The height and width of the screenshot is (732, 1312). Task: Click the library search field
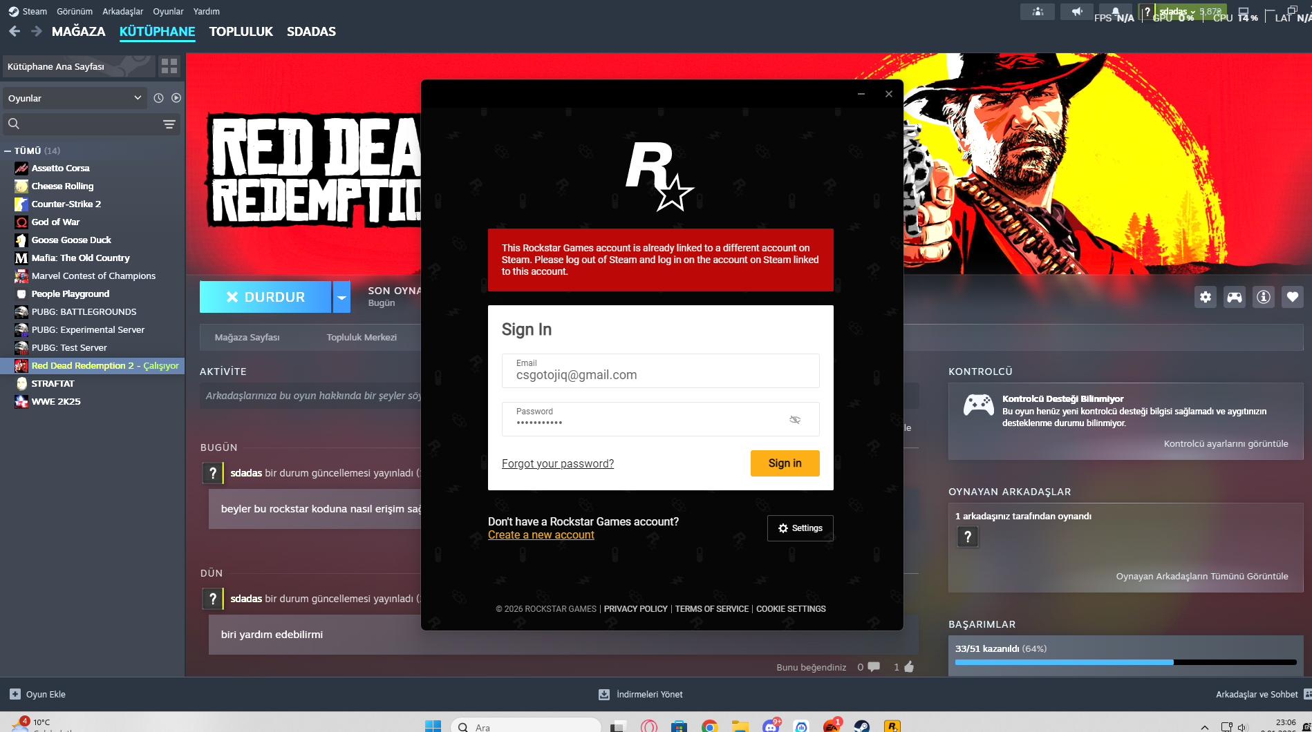92,124
